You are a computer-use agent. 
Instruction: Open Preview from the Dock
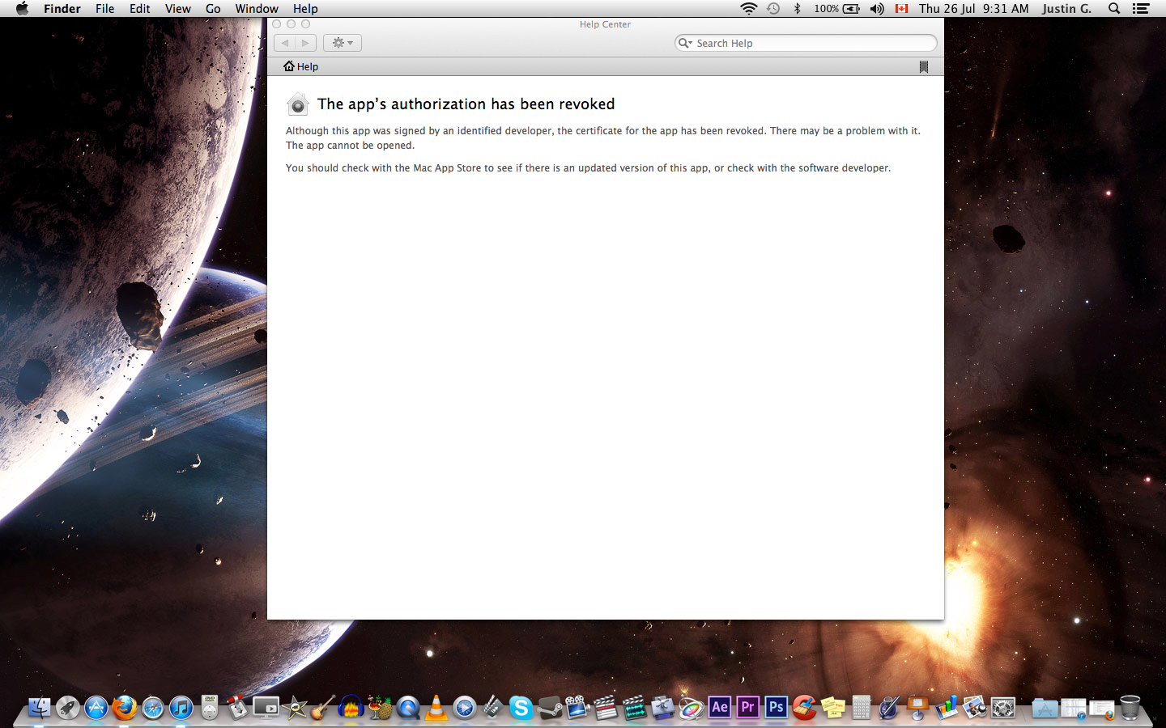pyautogui.click(x=974, y=707)
